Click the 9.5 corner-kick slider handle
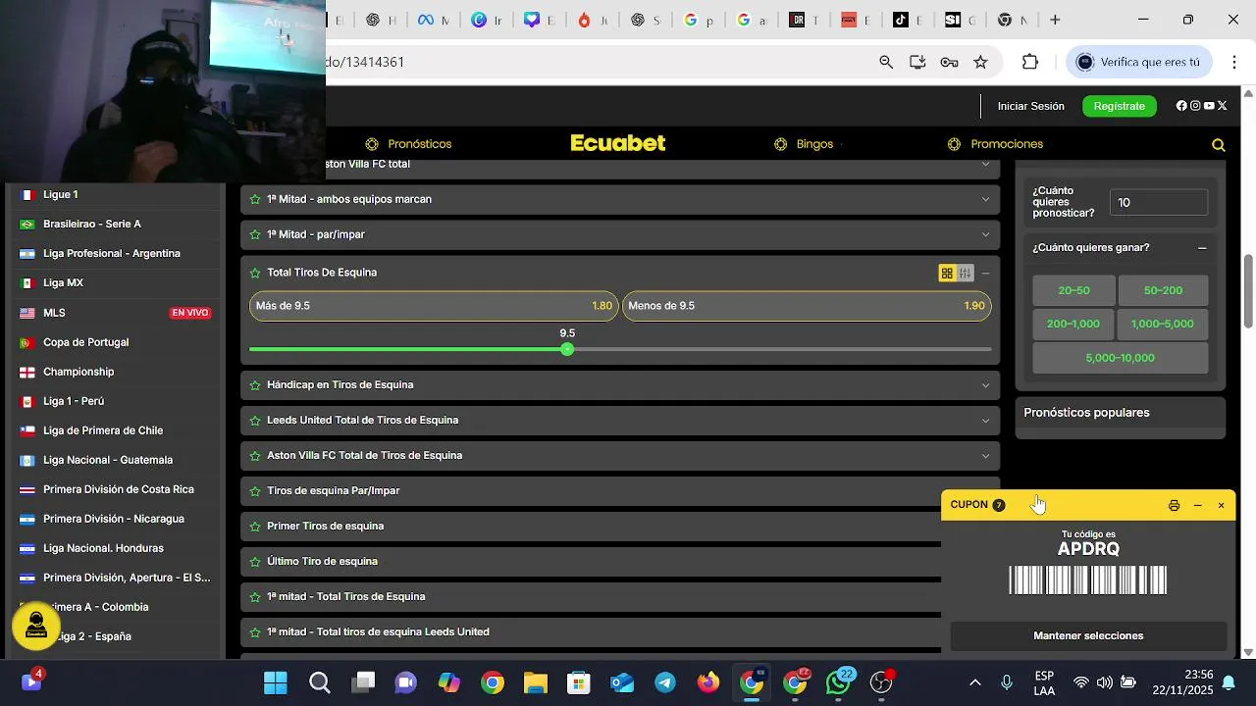 [x=567, y=349]
